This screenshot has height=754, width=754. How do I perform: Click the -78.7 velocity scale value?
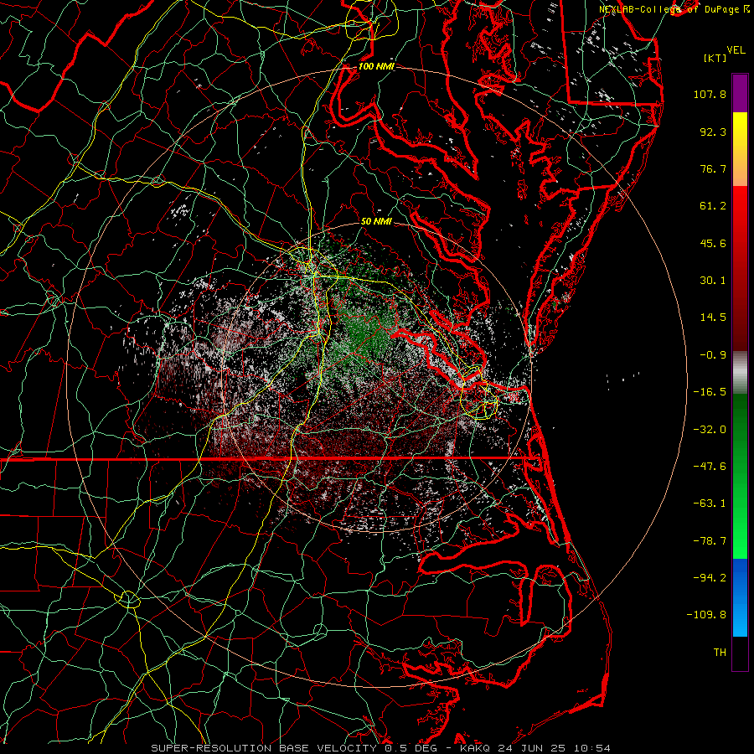pyautogui.click(x=710, y=541)
